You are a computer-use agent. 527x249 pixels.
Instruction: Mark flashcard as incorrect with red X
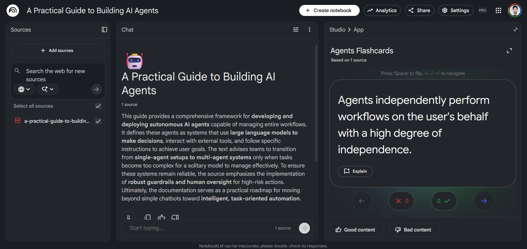click(x=401, y=201)
